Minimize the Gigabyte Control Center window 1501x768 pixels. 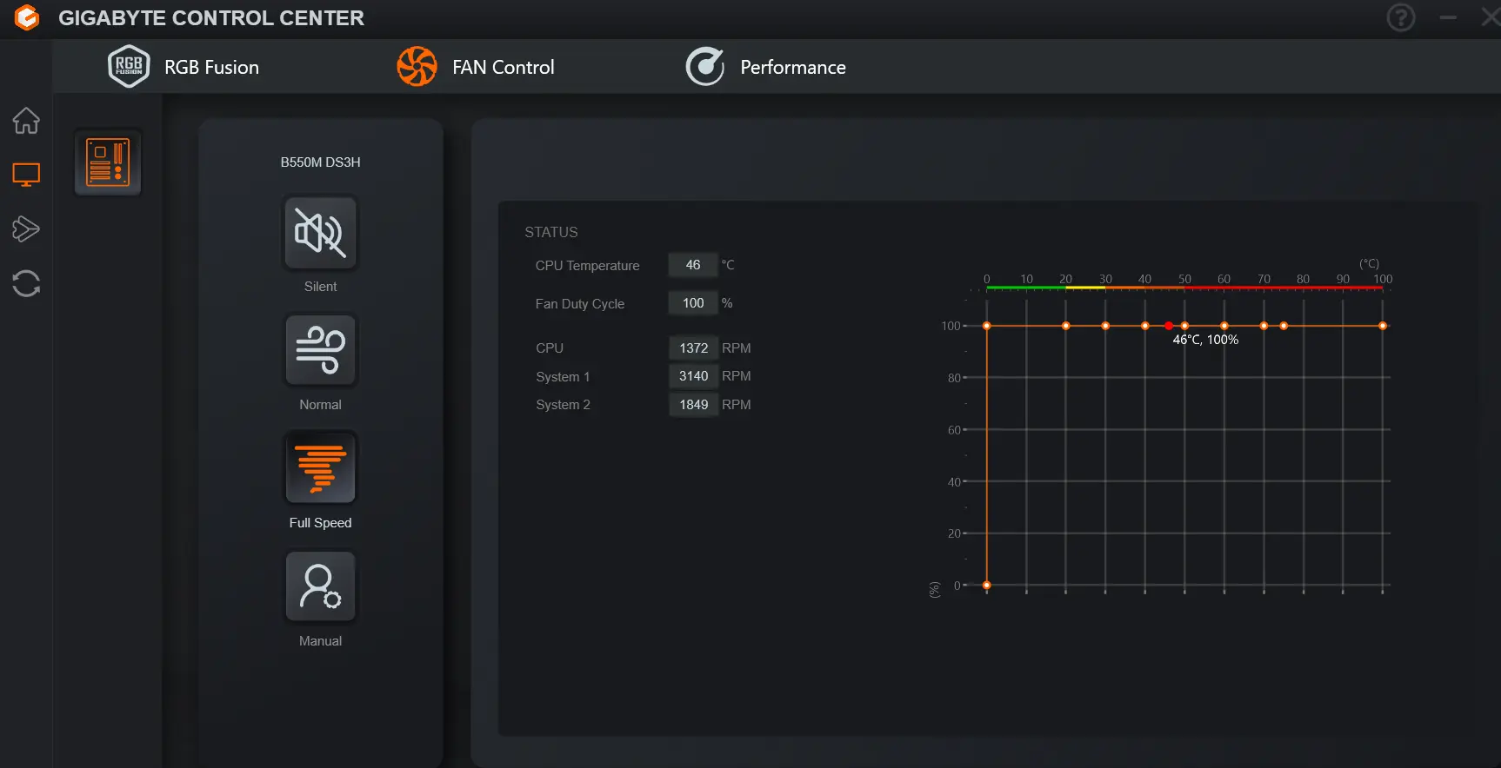pos(1448,17)
